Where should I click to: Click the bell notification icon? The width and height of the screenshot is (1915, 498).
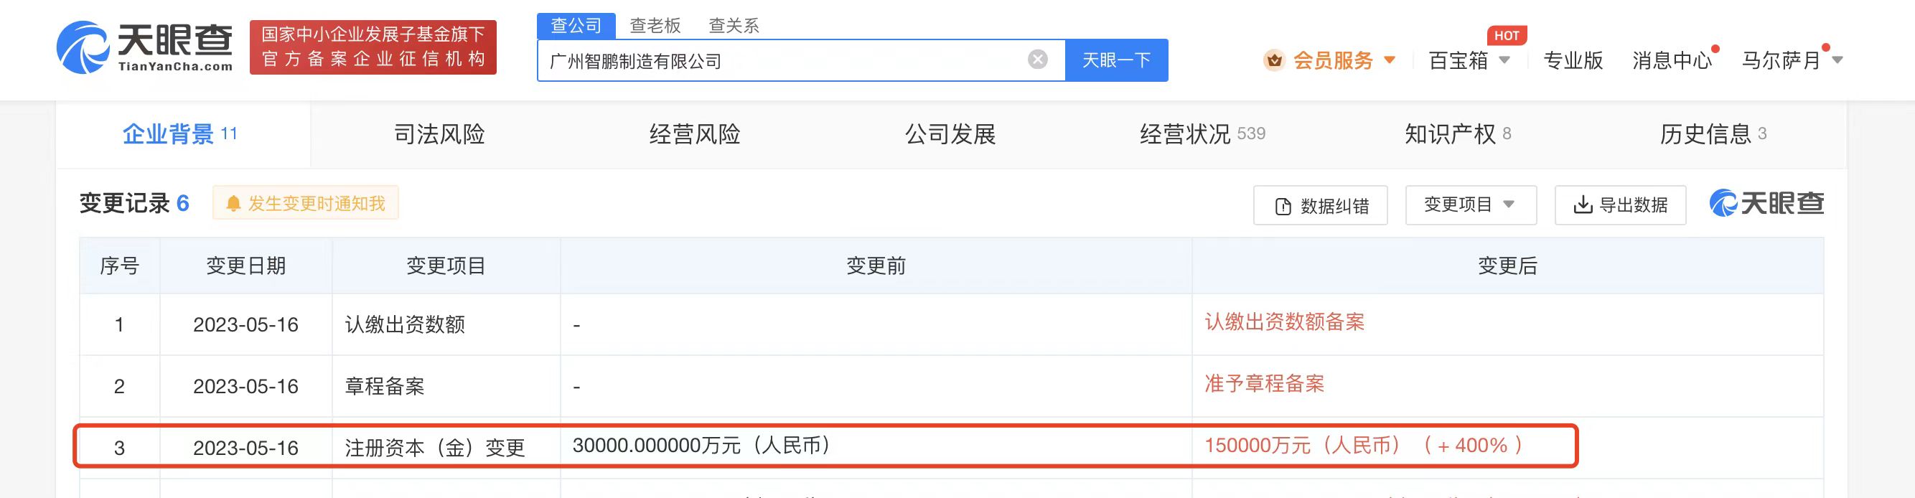(233, 204)
